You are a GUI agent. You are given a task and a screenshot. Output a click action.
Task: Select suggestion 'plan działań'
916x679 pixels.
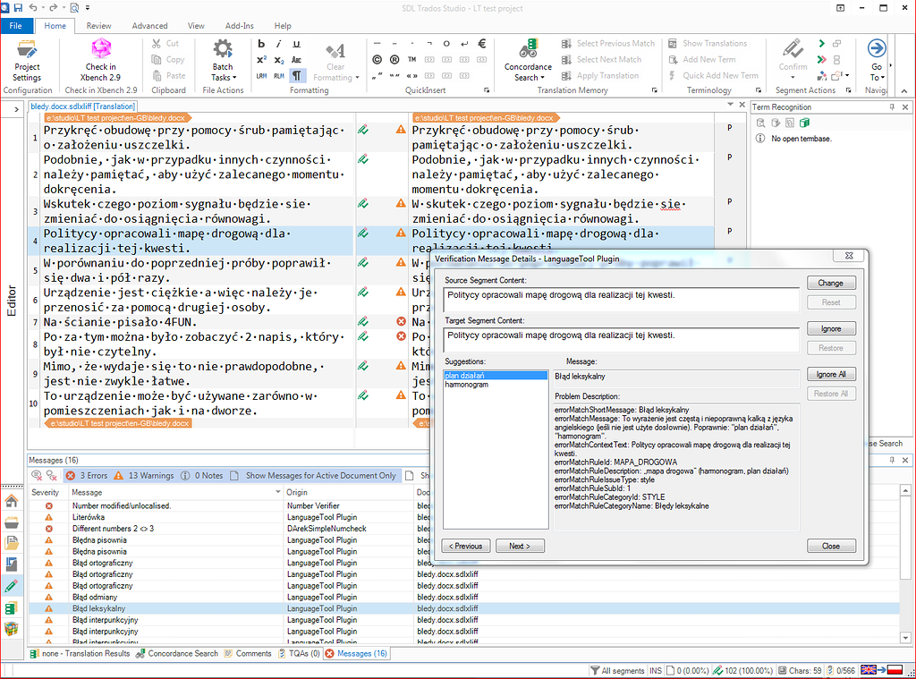496,376
